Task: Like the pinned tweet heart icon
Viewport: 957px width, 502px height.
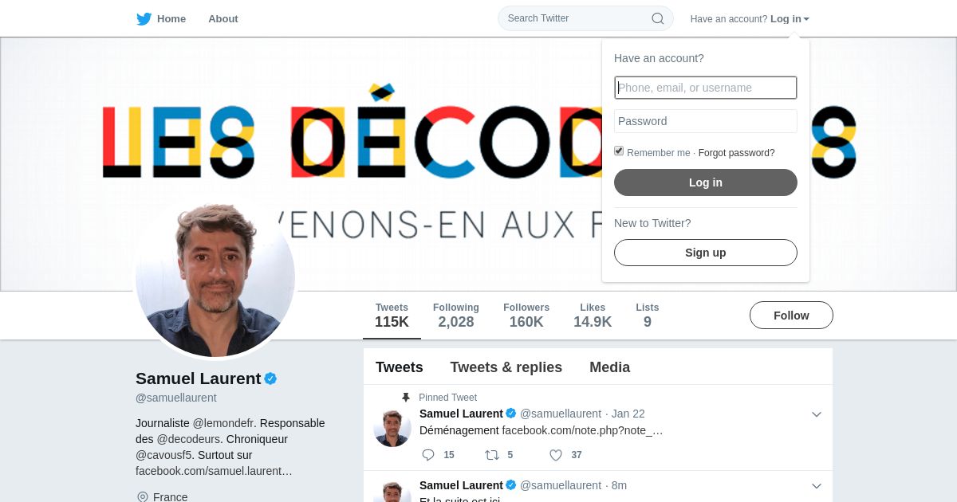Action: 556,455
